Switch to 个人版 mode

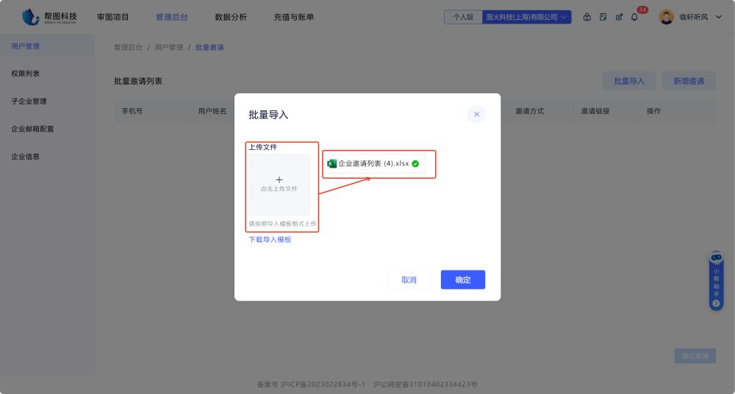pyautogui.click(x=463, y=17)
